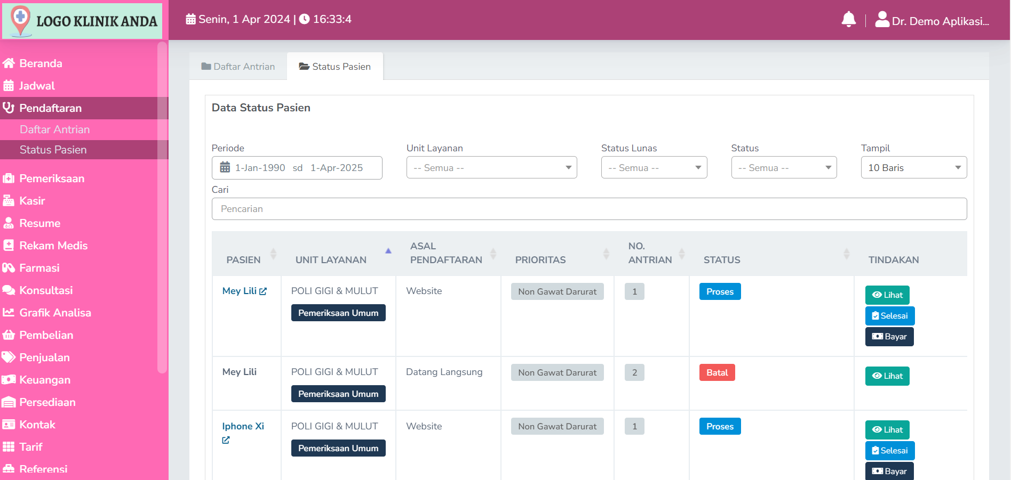Open the Status filter dropdown

[783, 168]
